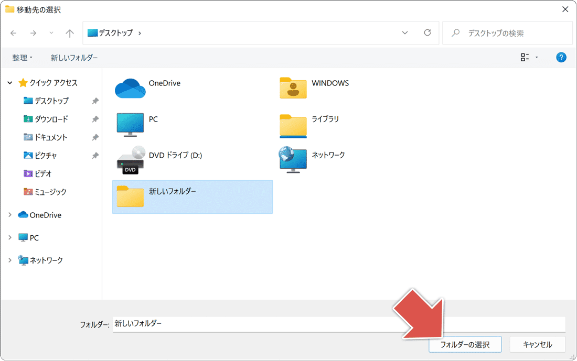
Task: Unpin ドキュメント from Quick Access
Action: [94, 137]
